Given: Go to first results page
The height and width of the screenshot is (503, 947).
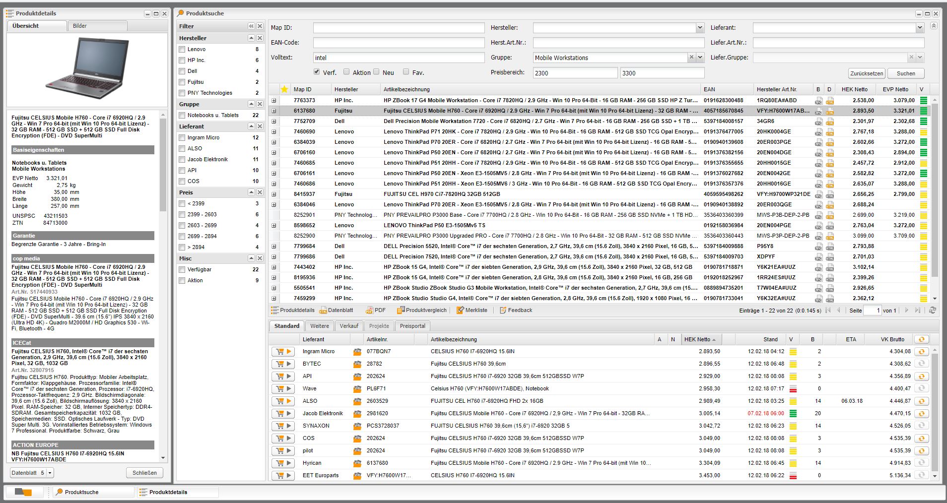Looking at the screenshot, I should (x=827, y=310).
